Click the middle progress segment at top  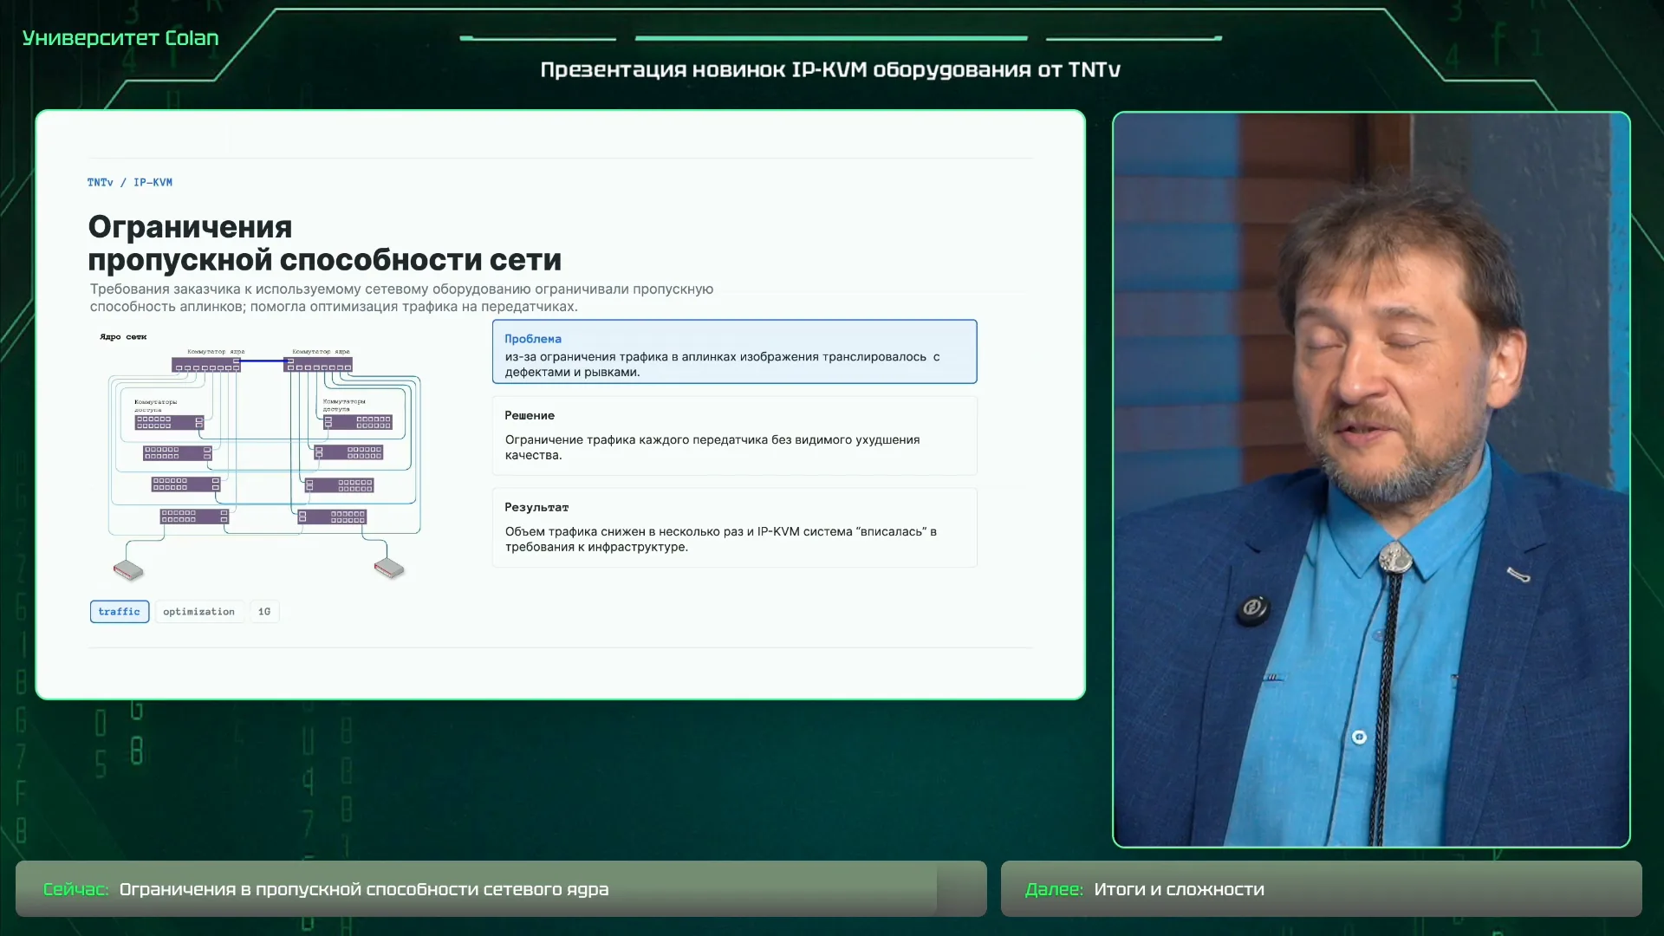[831, 38]
